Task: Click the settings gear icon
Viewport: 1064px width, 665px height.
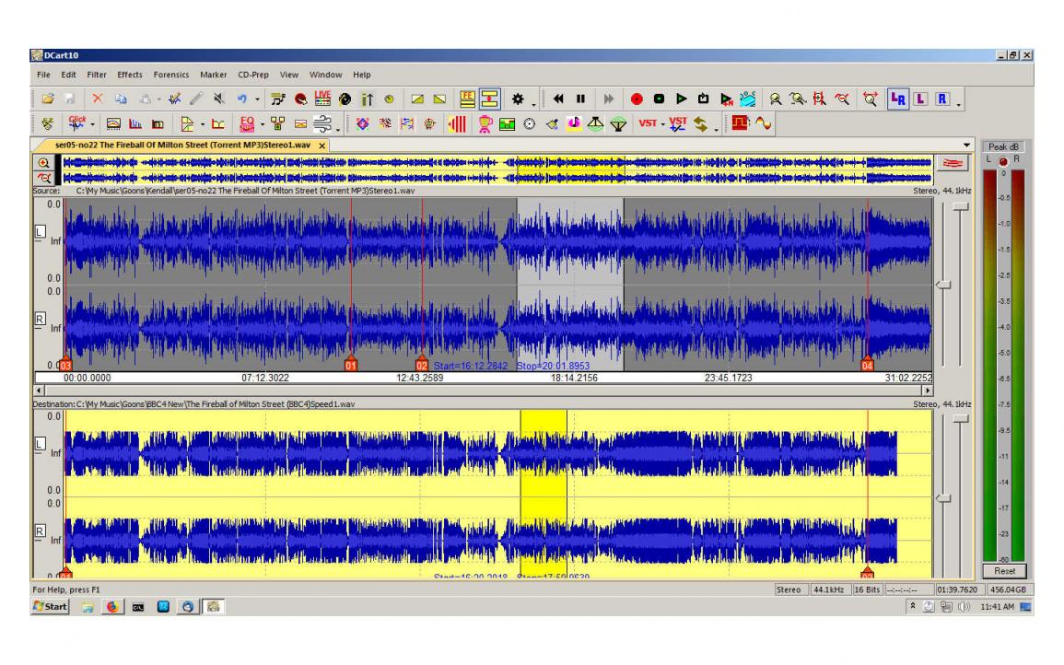Action: tap(518, 99)
